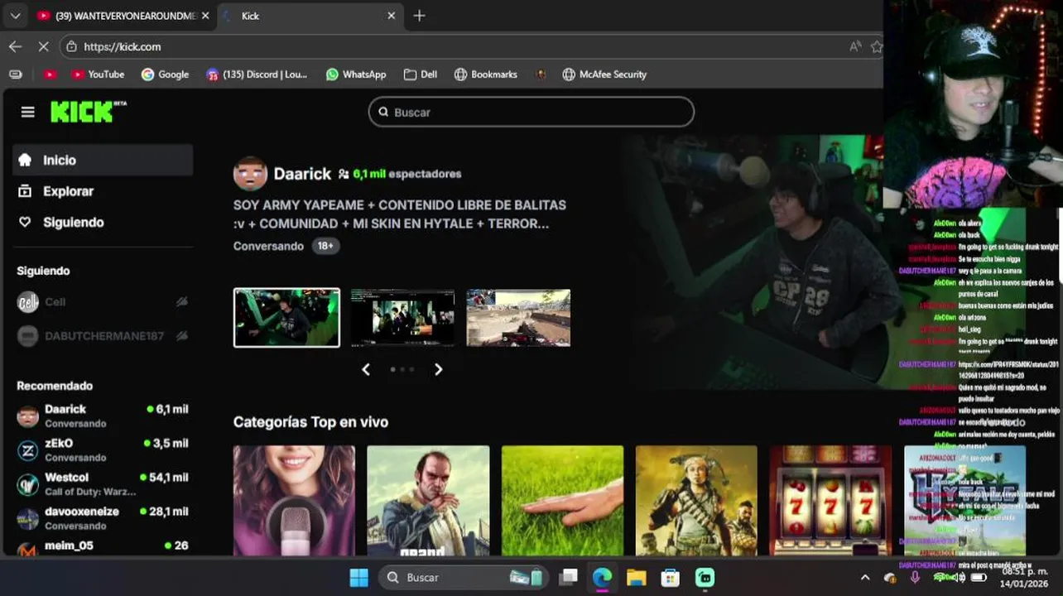This screenshot has width=1063, height=596.
Task: Click the magnifier icon in the Kick search box
Action: (383, 112)
